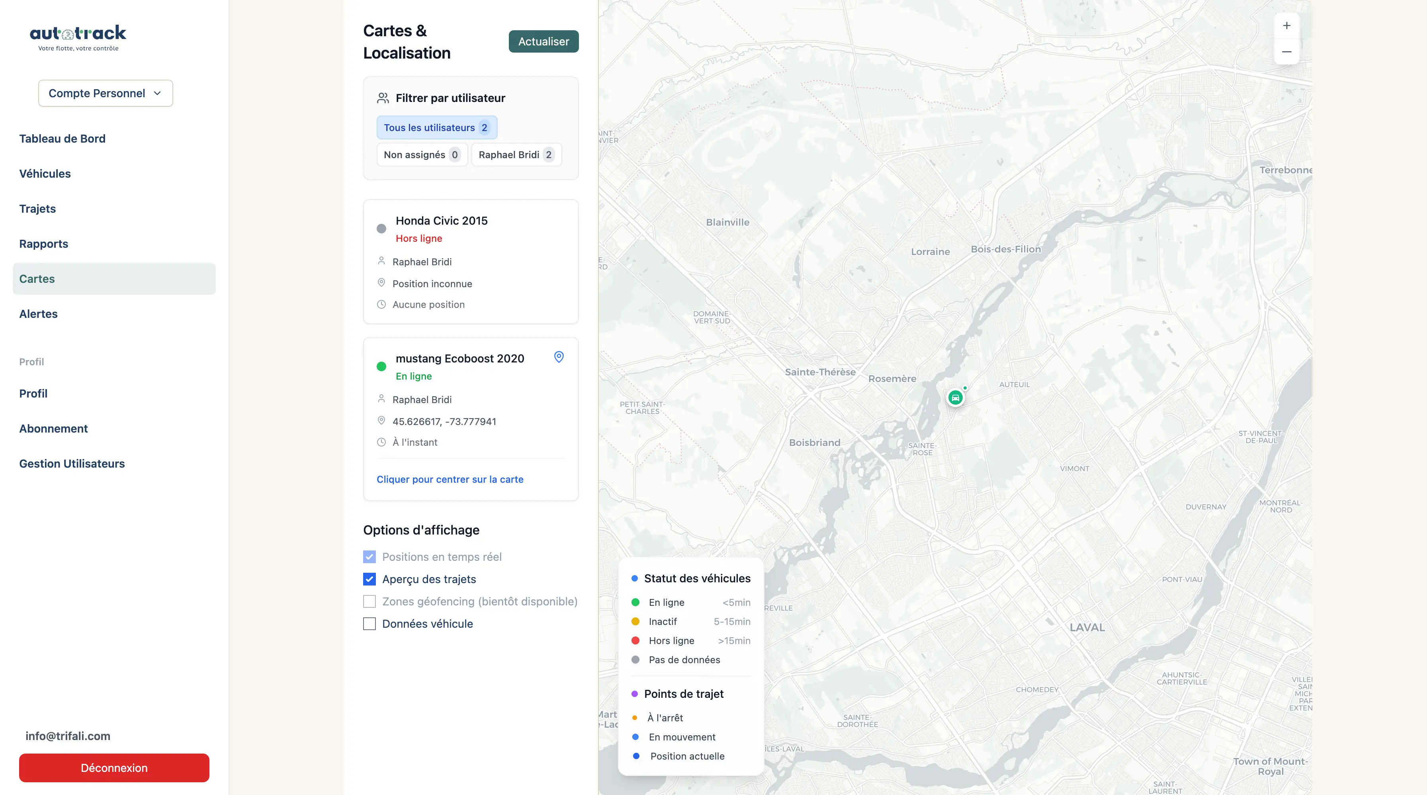Click the person icon next to Raphael Bridi in the mustang Ecoboost 2020 card
The image size is (1427, 795).
point(381,399)
